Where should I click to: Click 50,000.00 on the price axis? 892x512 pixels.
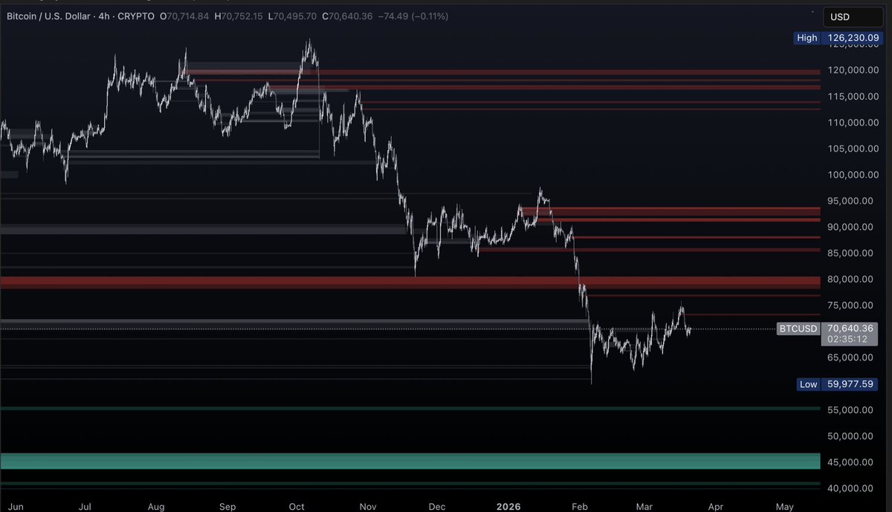[852, 435]
